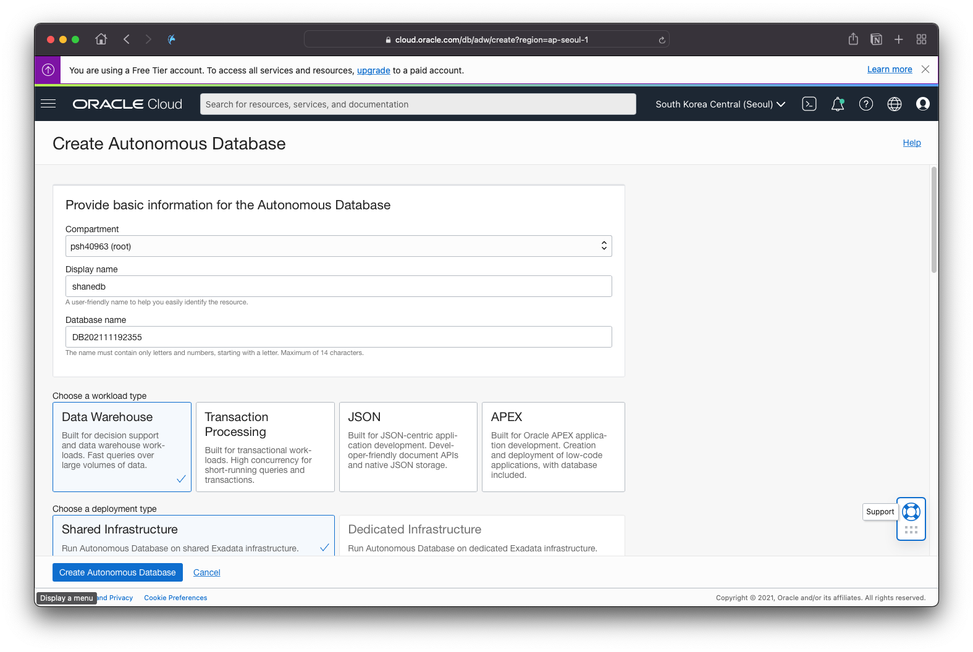Choose Dedicated Infrastructure deployment type
Image resolution: width=973 pixels, height=652 pixels.
[482, 536]
